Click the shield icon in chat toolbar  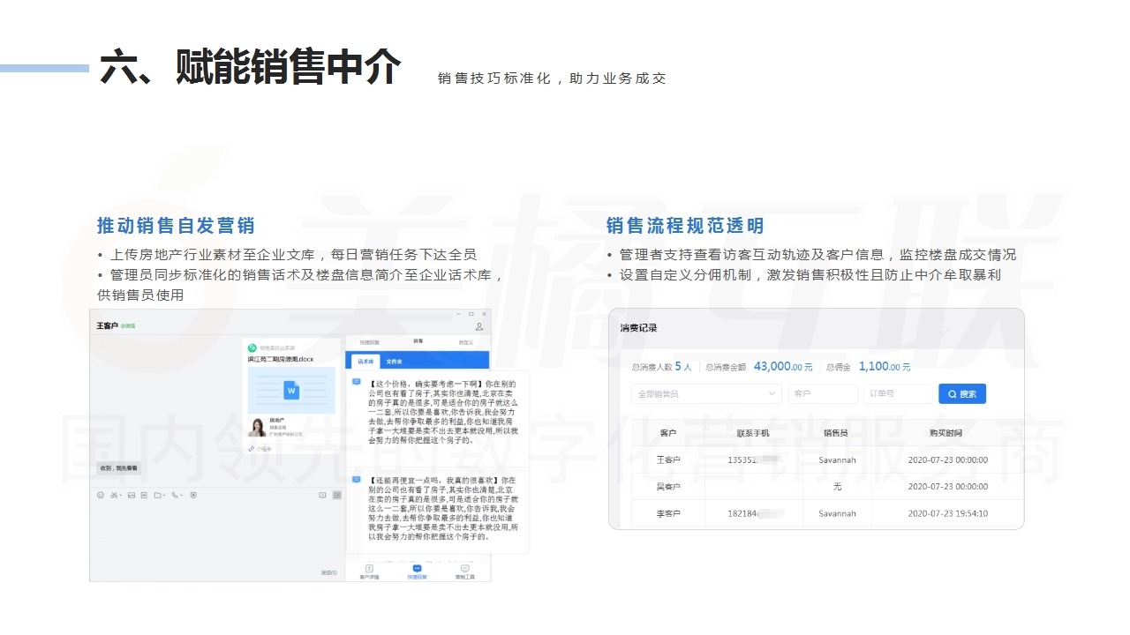coord(193,495)
